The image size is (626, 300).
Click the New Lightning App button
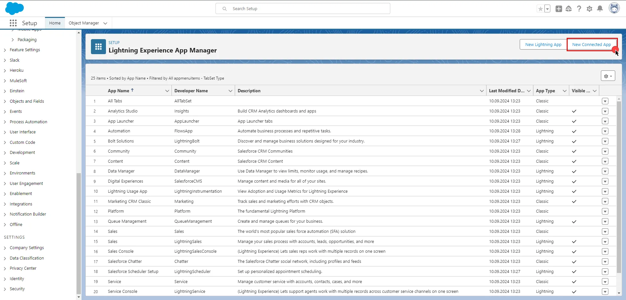(x=543, y=45)
